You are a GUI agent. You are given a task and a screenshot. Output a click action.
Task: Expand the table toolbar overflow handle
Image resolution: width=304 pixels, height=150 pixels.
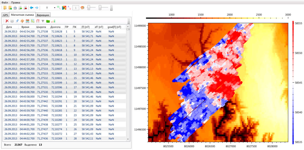tap(129, 21)
